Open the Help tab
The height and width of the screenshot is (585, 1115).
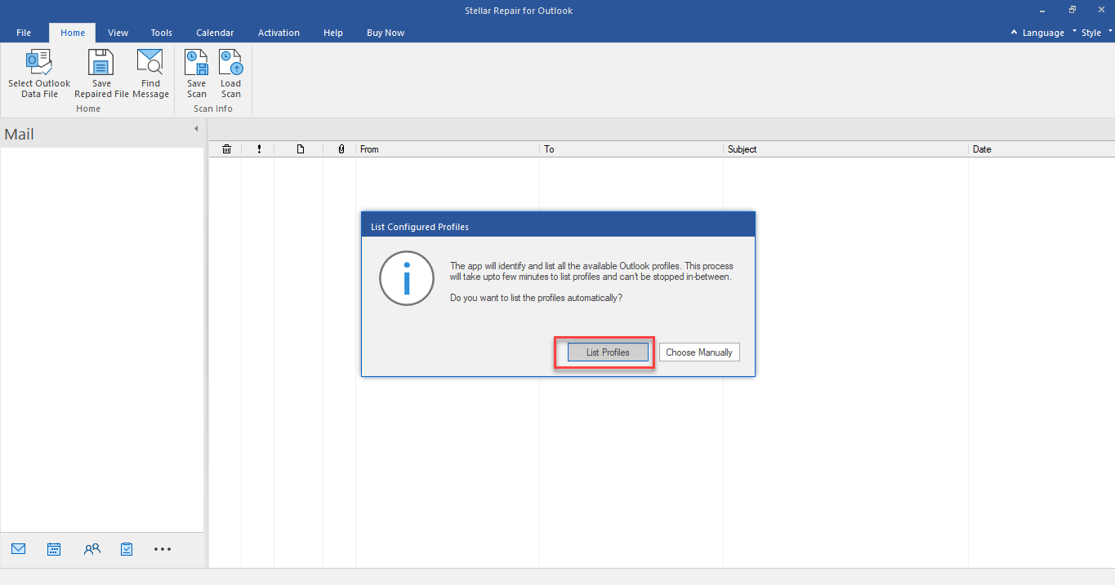[333, 33]
